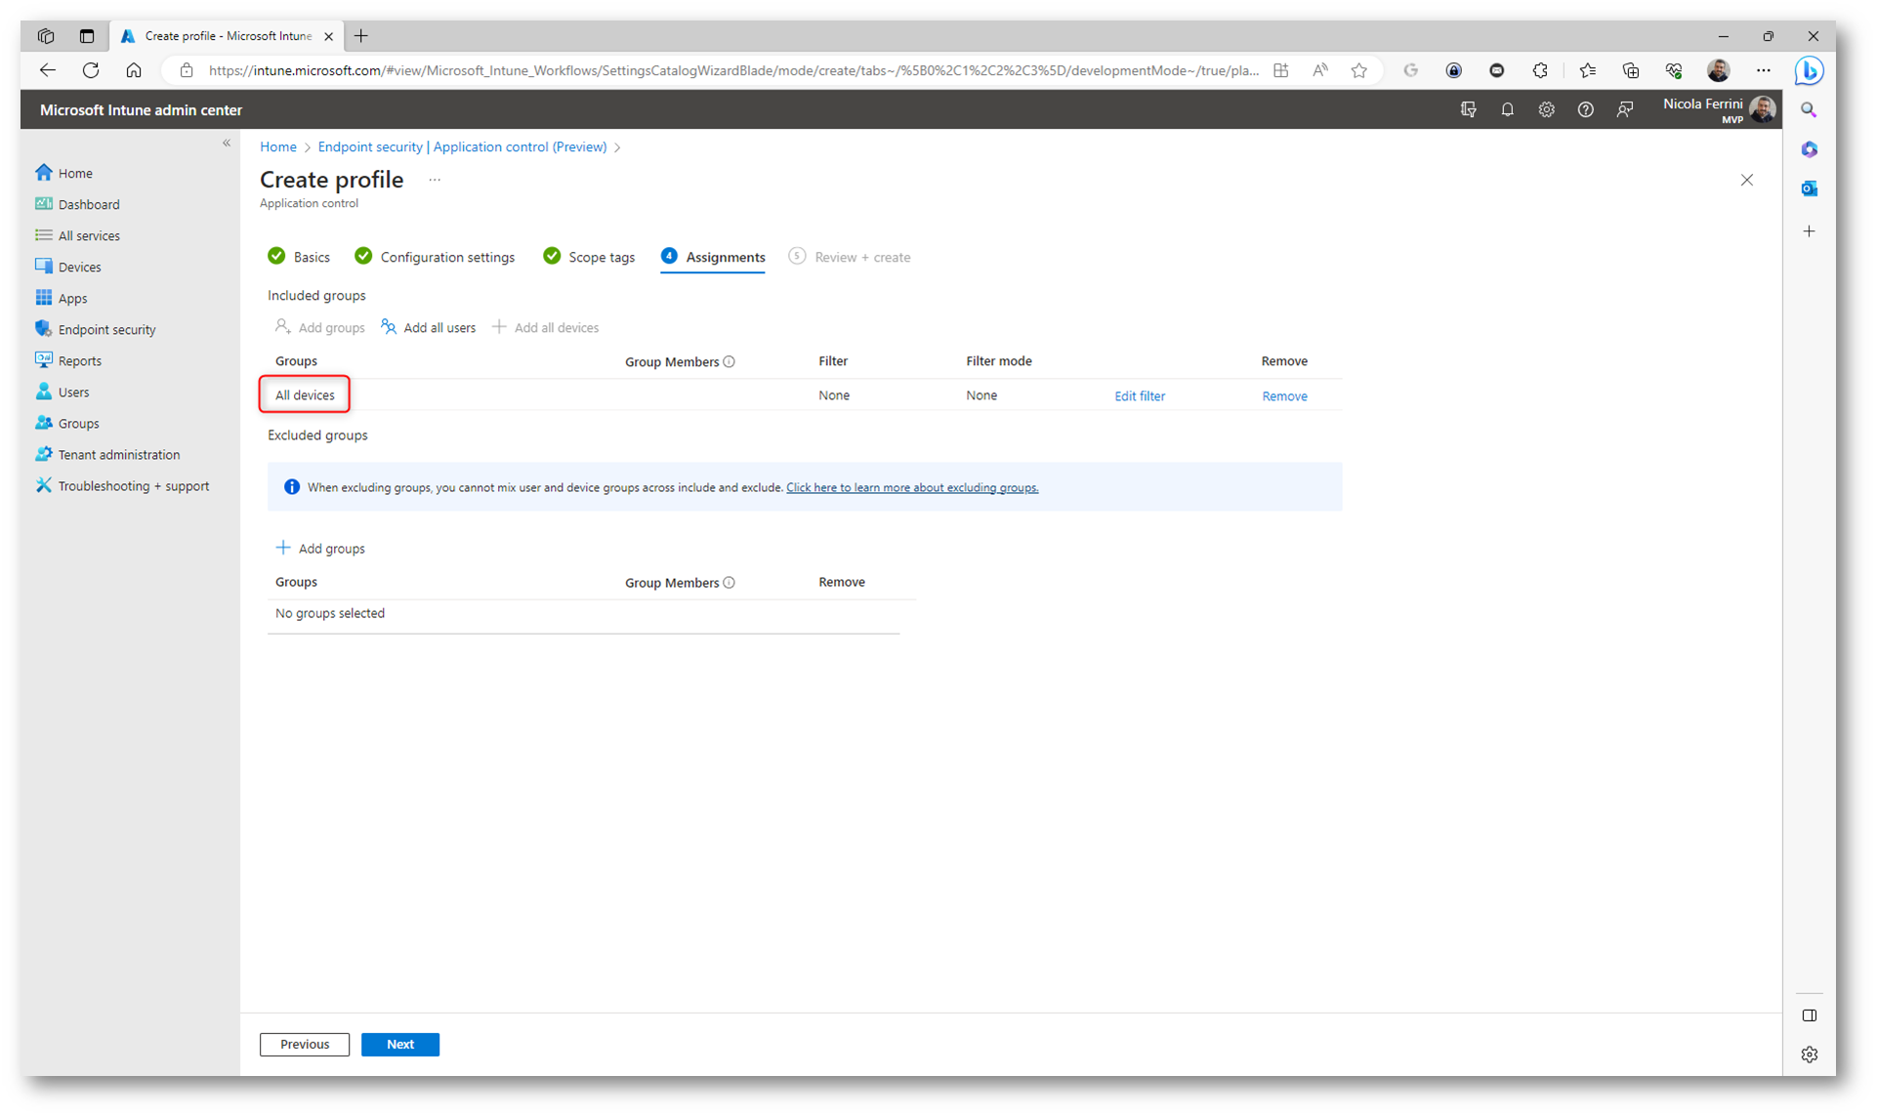Click the browser address bar URL

click(x=732, y=70)
